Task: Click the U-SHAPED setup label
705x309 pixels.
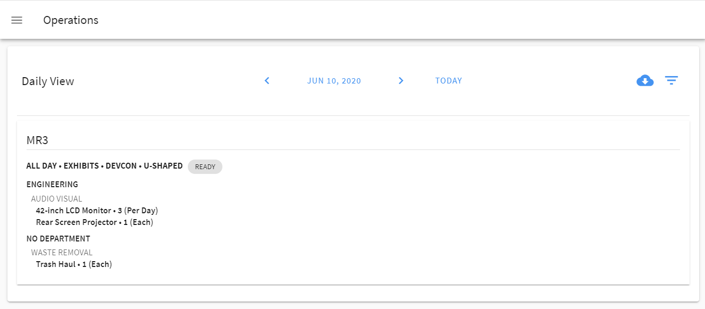Action: coord(163,166)
